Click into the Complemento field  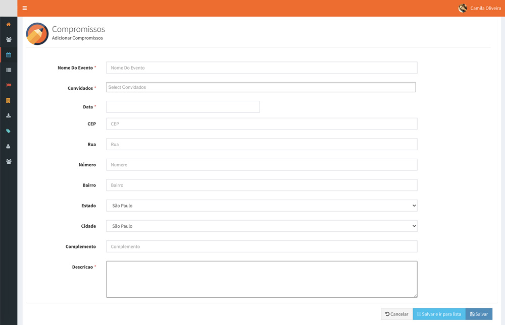[x=262, y=246]
